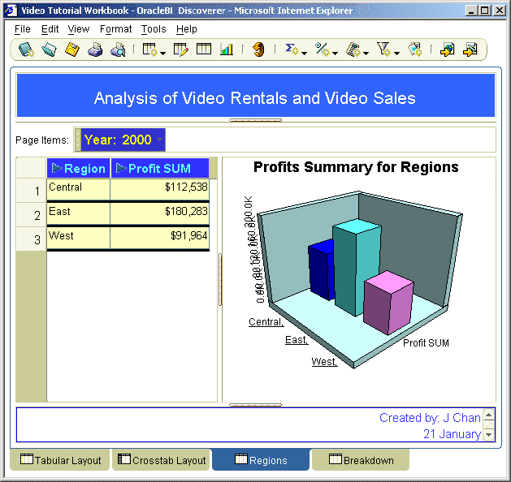Open the Help menu

pos(186,29)
